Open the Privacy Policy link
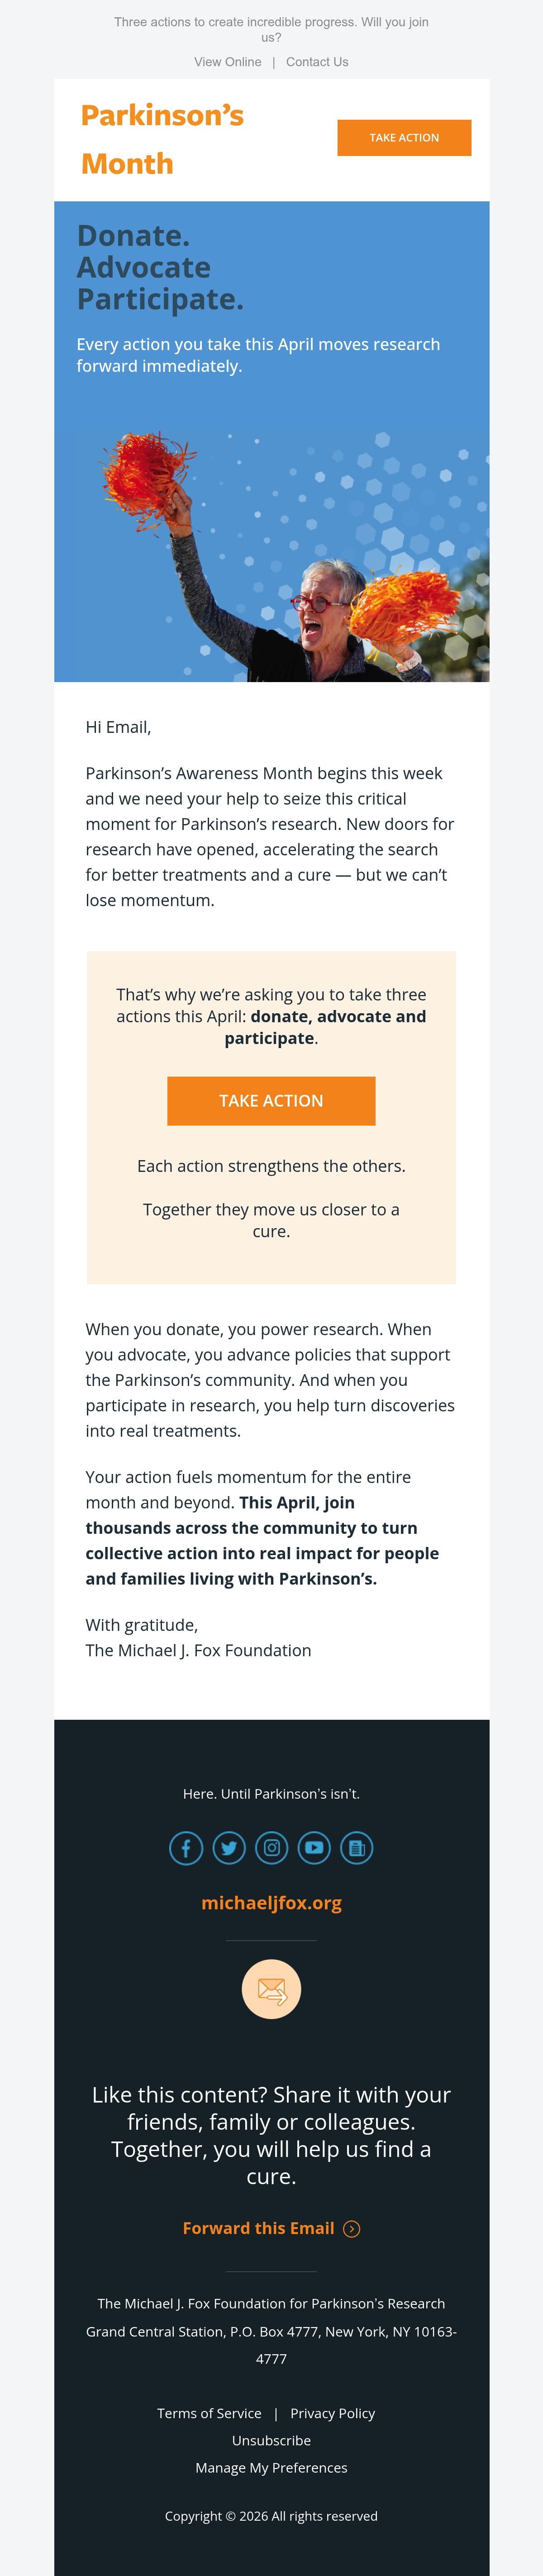The height and width of the screenshot is (2576, 543). click(333, 2413)
